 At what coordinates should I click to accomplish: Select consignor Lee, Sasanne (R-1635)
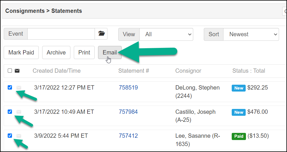[198, 140]
